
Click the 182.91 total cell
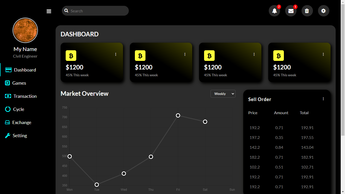(x=307, y=157)
